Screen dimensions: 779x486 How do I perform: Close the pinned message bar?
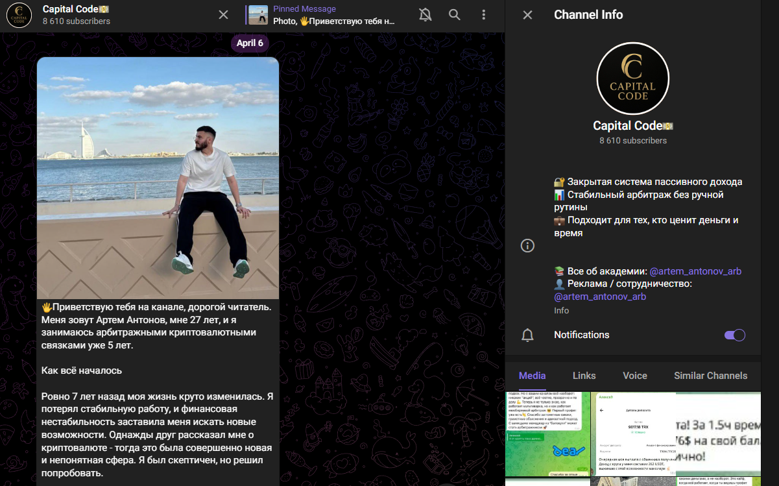(223, 15)
